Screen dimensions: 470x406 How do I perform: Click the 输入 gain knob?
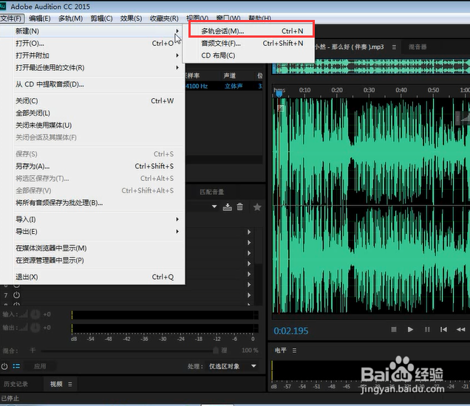pyautogui.click(x=35, y=314)
